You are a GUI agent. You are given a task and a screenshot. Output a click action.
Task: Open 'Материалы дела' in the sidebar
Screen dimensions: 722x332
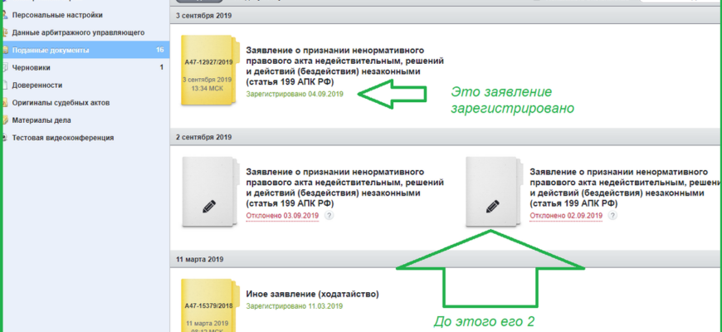coord(41,120)
